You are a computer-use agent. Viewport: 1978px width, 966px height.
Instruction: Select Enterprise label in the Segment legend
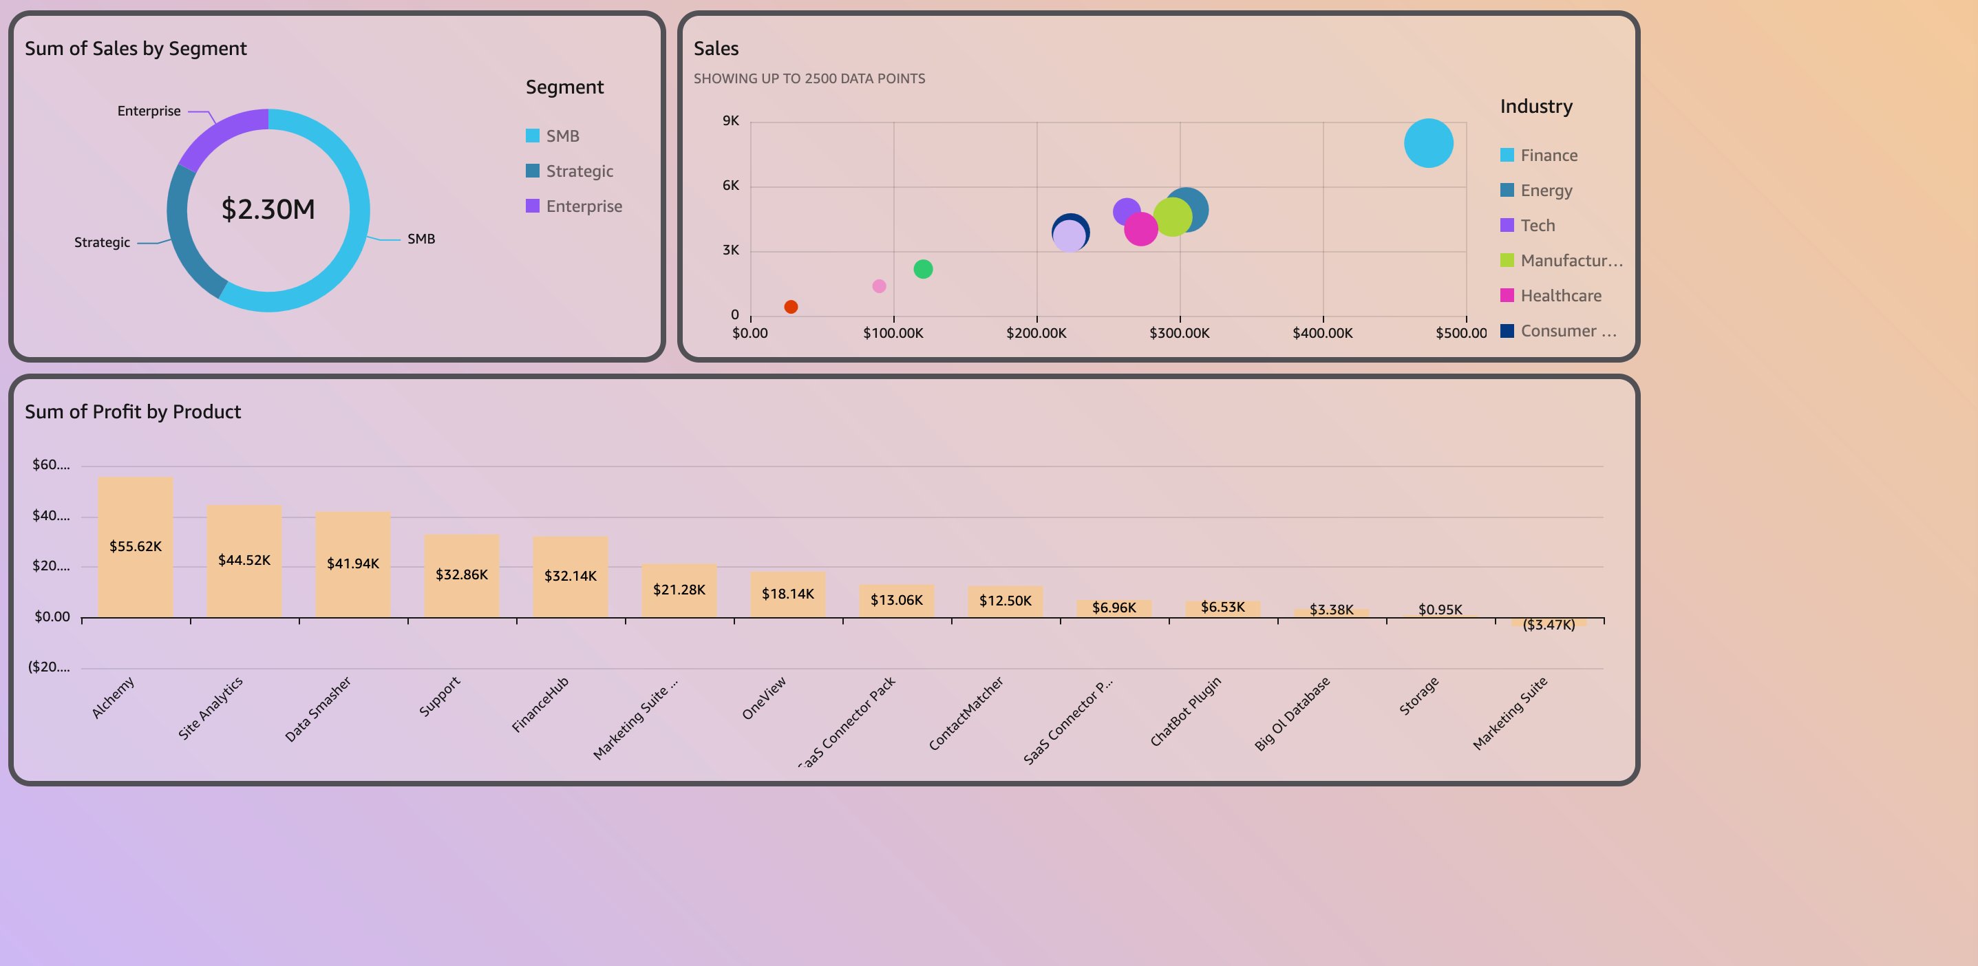click(584, 206)
